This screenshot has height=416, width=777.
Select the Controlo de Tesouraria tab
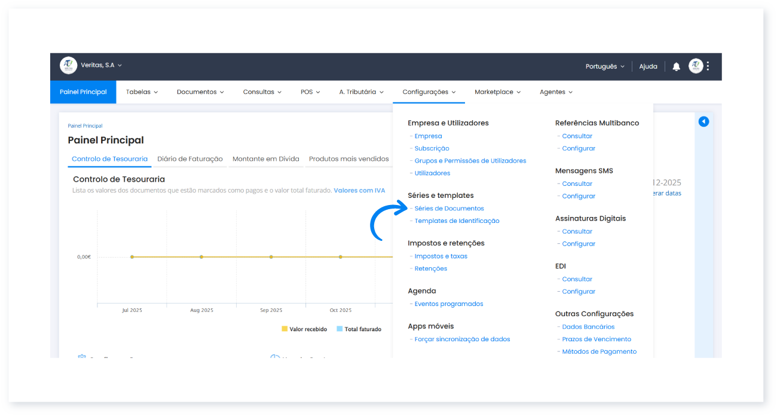[x=109, y=159]
